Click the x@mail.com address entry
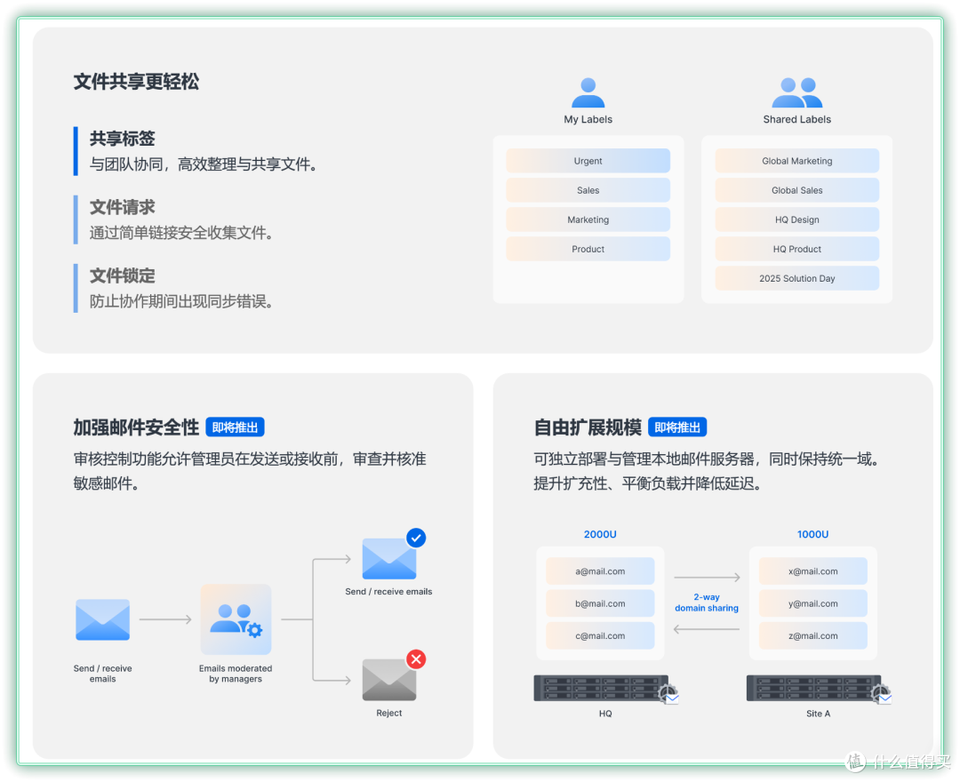 click(813, 571)
